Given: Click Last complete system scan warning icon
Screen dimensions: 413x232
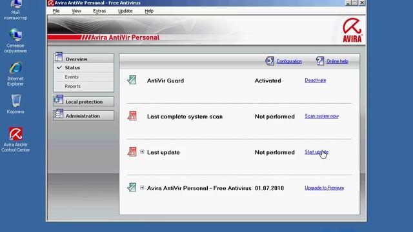Looking at the screenshot, I should [x=132, y=116].
